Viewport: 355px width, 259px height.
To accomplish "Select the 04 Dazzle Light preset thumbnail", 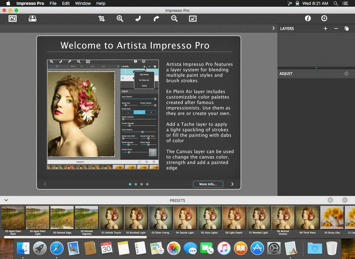I will 185,217.
